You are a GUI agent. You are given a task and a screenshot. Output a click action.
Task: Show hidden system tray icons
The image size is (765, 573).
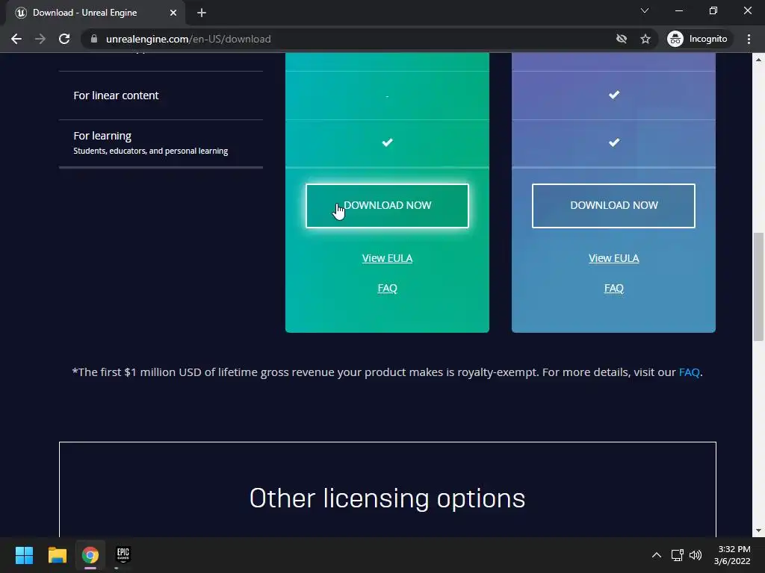click(x=657, y=555)
